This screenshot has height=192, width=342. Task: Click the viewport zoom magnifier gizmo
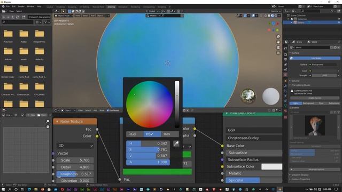278,37
